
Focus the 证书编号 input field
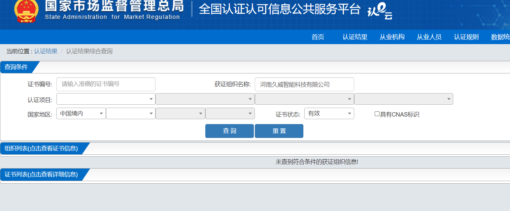coord(106,84)
